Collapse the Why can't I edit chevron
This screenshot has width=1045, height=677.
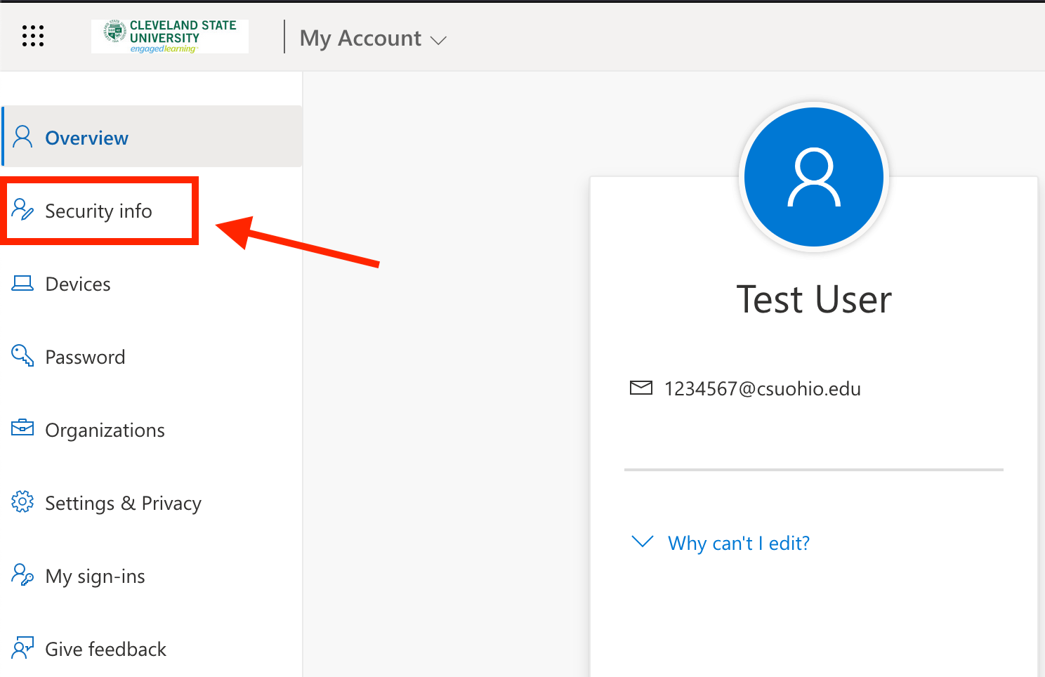coord(643,541)
